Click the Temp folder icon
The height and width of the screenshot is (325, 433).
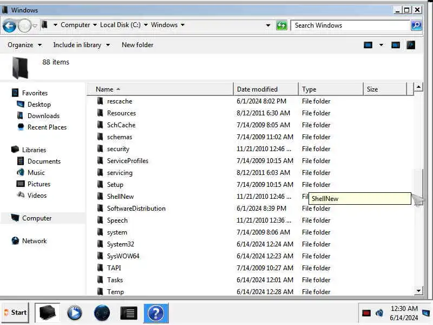[100, 291]
